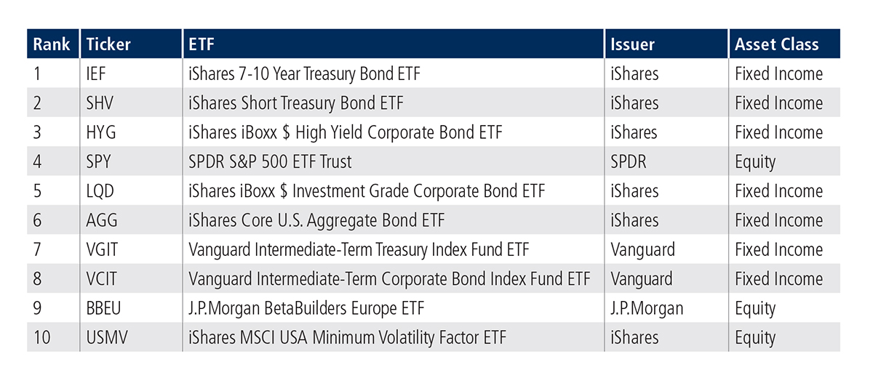Click the Rank column header
This screenshot has width=873, height=378.
(x=52, y=44)
